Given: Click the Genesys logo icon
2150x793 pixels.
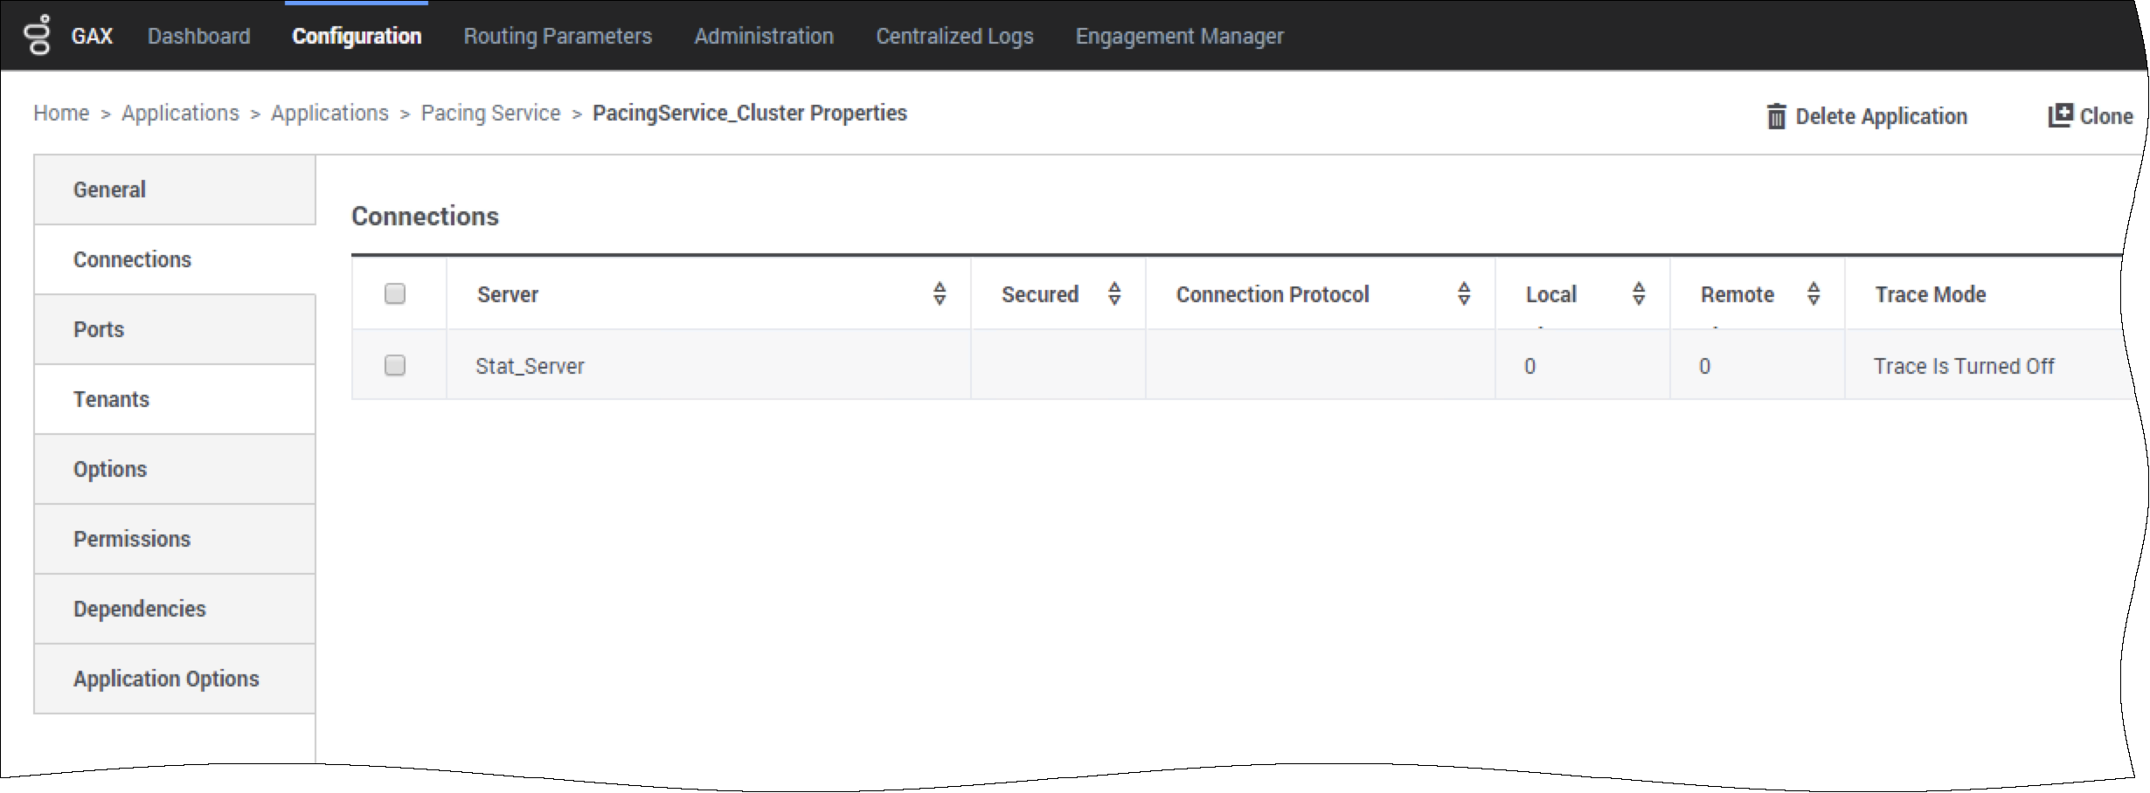Looking at the screenshot, I should click(x=38, y=35).
